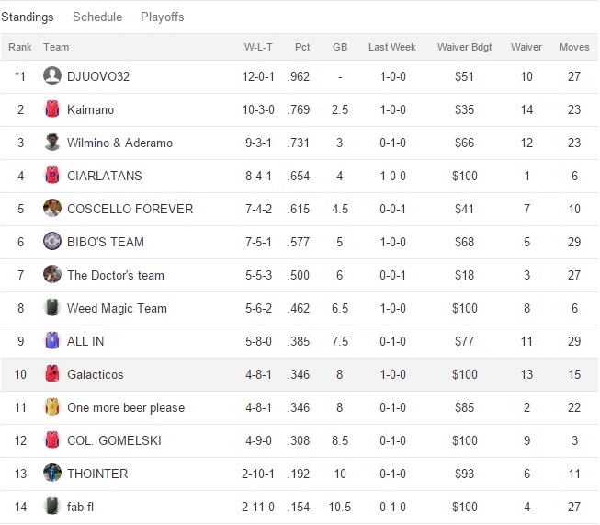Click One more beer please jersey icon
The height and width of the screenshot is (525, 600).
(x=52, y=407)
